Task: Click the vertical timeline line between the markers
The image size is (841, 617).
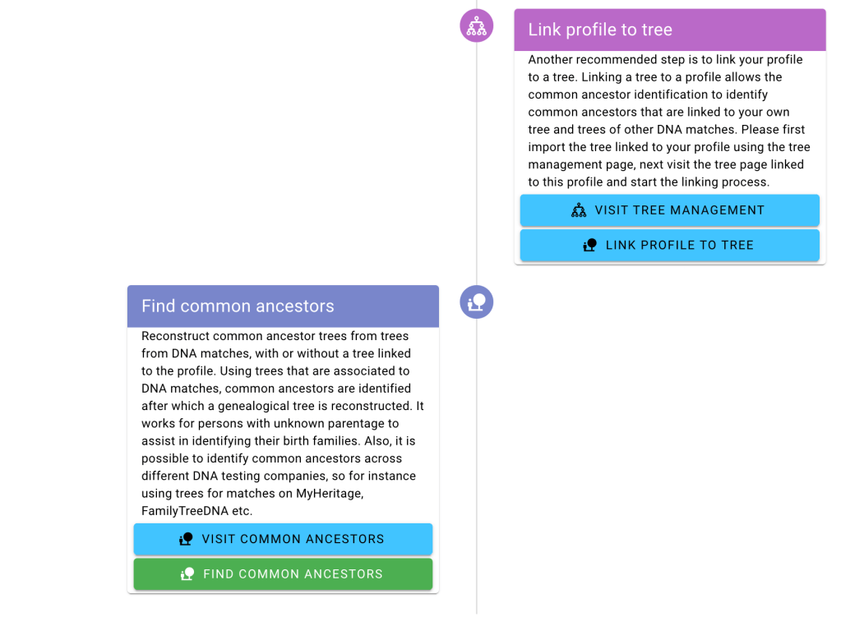Action: click(x=477, y=164)
